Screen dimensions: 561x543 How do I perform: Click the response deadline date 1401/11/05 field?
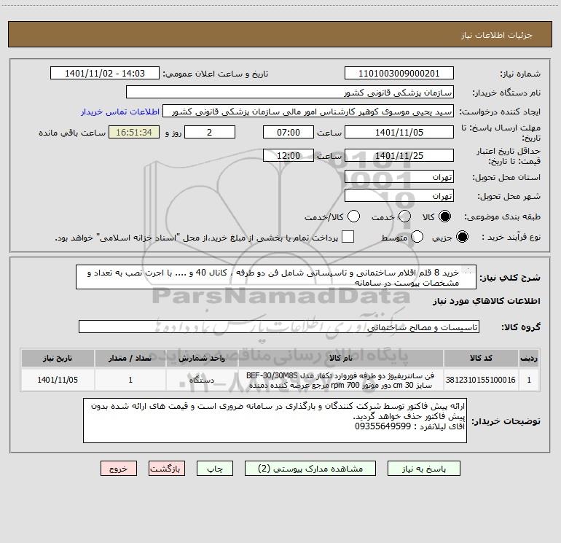[399, 132]
